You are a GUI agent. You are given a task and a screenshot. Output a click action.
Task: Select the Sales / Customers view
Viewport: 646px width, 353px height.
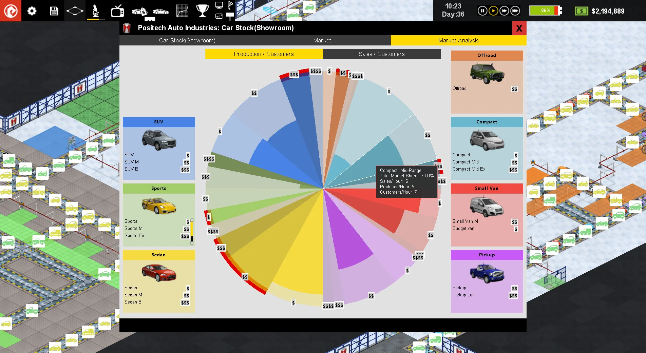[x=381, y=54]
